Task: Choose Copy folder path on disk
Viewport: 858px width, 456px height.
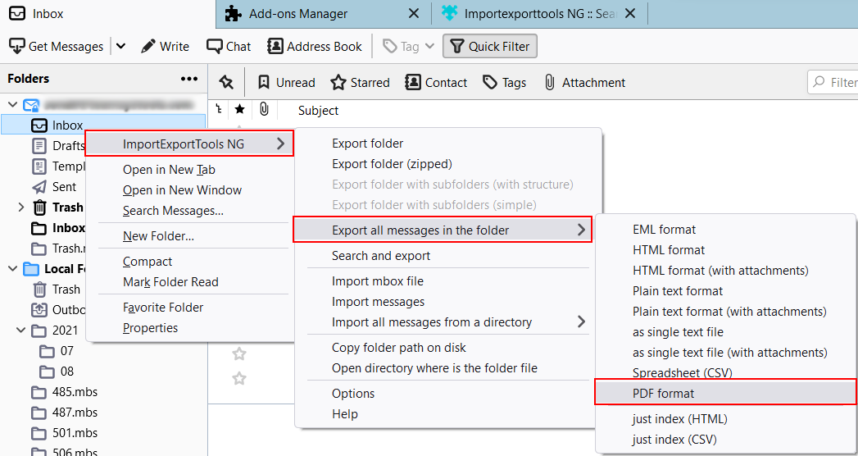Action: (x=399, y=348)
